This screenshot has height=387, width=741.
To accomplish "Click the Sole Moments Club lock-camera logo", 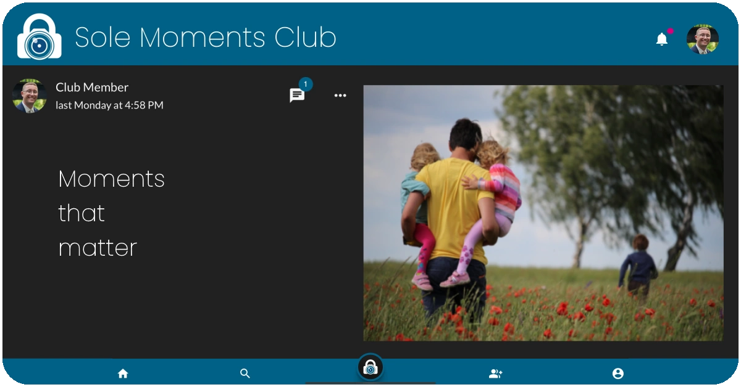I will click(x=40, y=36).
